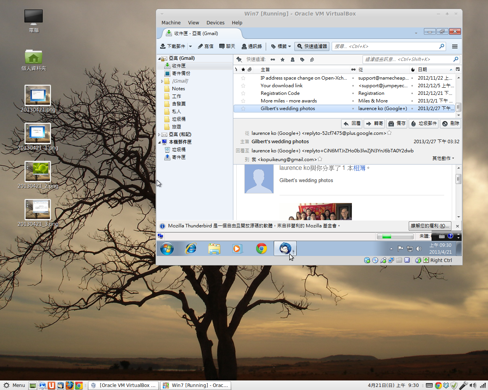This screenshot has height=390, width=488.
Task: Select the 20130421_2.png desktop file
Action: 38,175
